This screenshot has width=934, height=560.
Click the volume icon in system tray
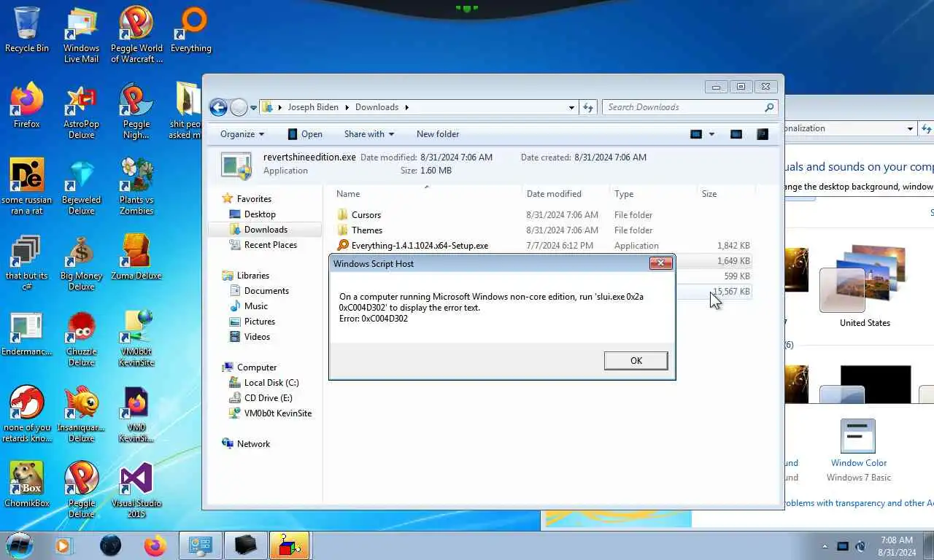[x=860, y=546]
